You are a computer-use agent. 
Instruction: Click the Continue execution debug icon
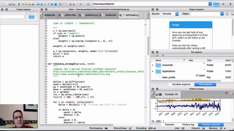point(52,4)
